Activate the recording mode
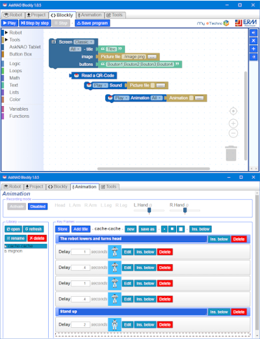The width and height of the screenshot is (260, 339). [x=17, y=206]
